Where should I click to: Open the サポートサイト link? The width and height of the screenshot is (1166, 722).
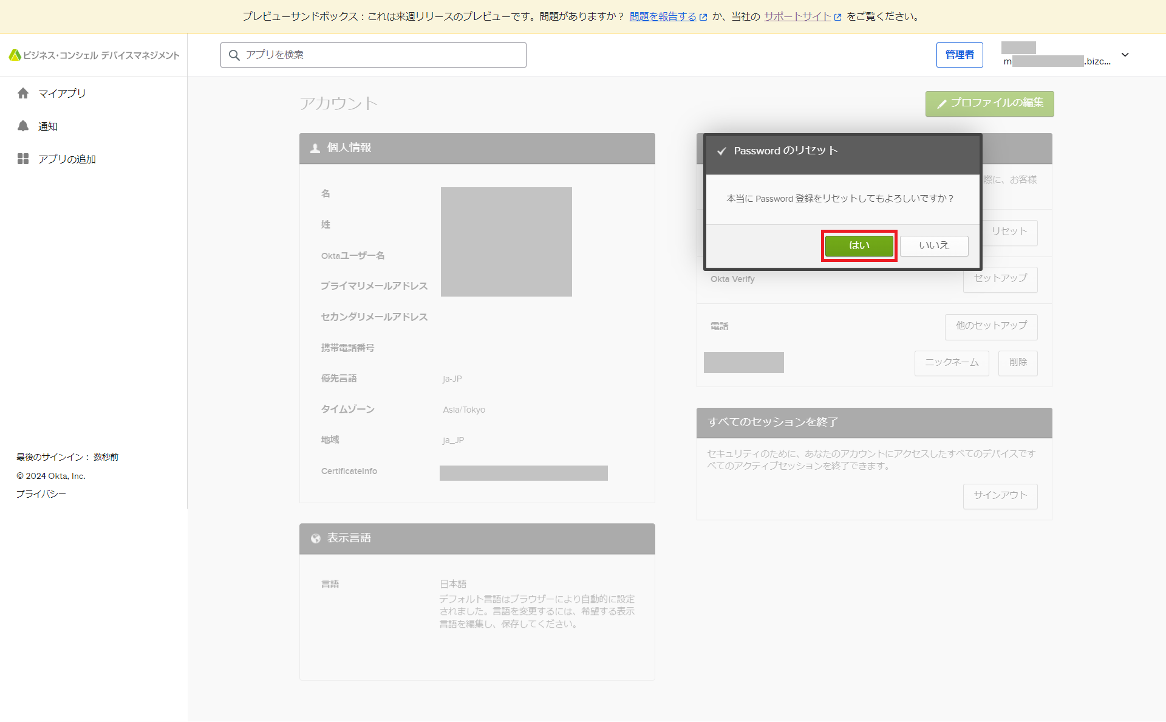coord(797,16)
